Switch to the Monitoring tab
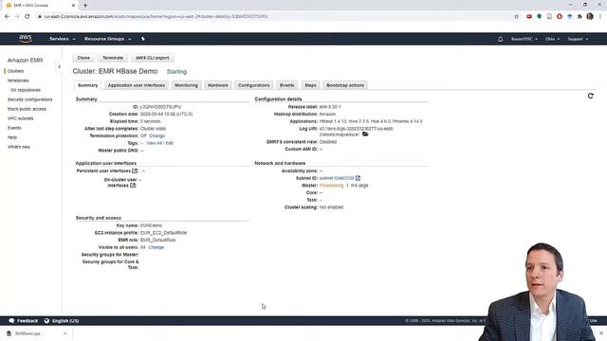The width and height of the screenshot is (607, 341). (186, 85)
